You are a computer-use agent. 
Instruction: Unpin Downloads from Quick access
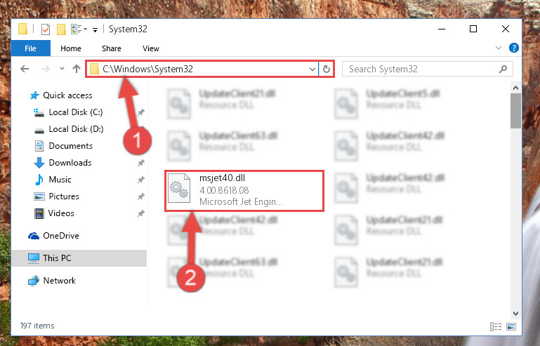point(141,163)
